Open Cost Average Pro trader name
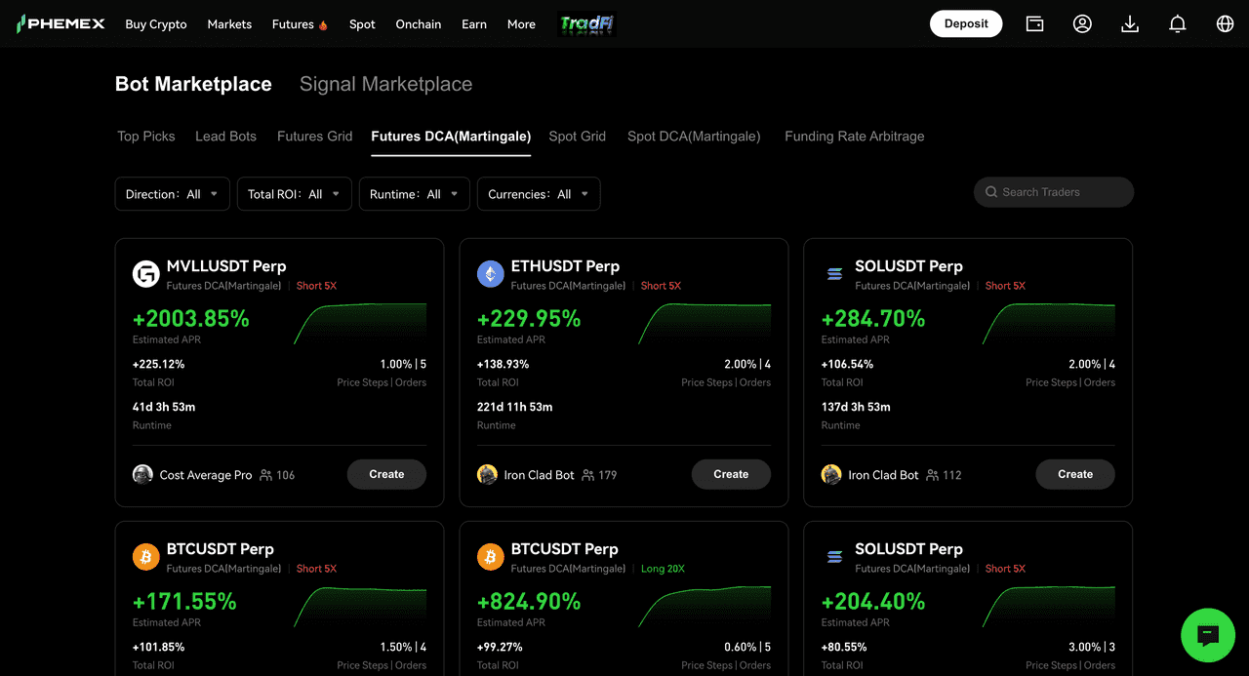 coord(206,475)
